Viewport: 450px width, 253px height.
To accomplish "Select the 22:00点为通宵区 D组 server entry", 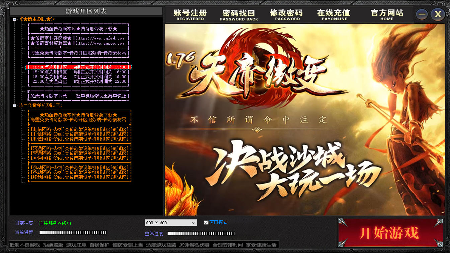I will click(x=79, y=81).
